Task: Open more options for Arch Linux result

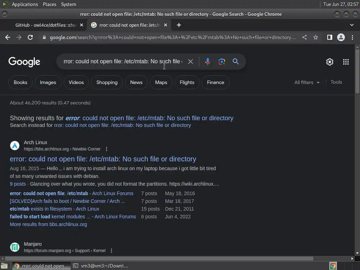Action: pyautogui.click(x=106, y=149)
